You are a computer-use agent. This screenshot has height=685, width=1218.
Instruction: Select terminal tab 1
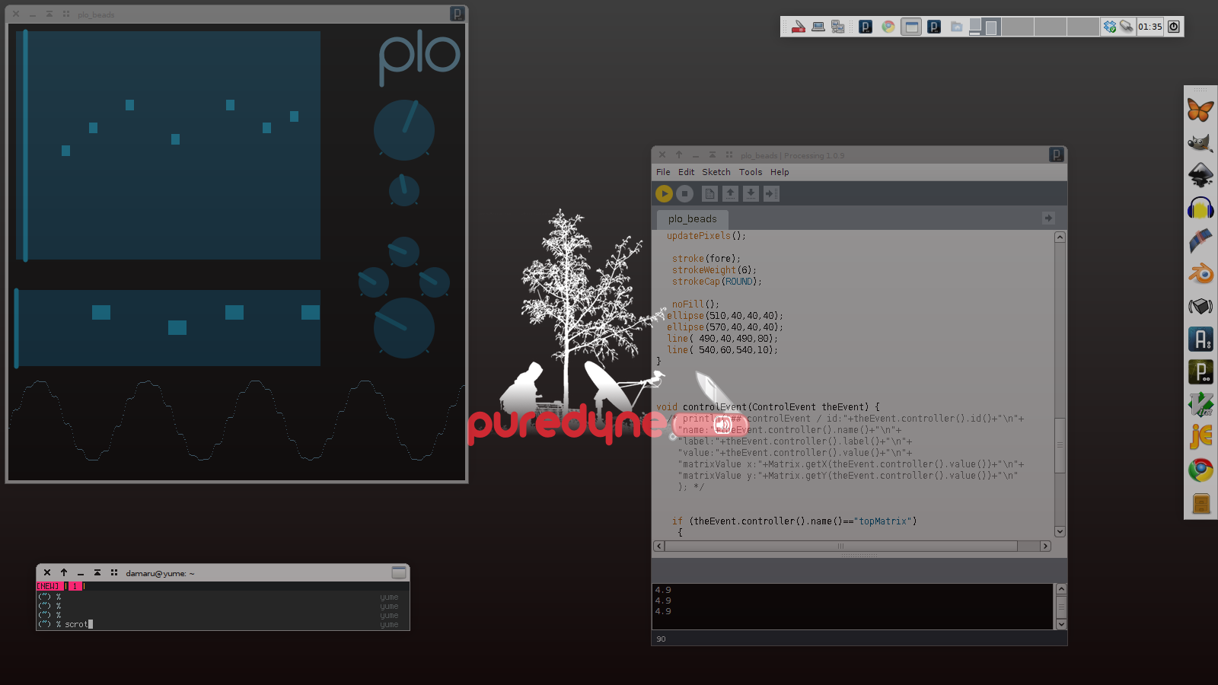pos(75,586)
